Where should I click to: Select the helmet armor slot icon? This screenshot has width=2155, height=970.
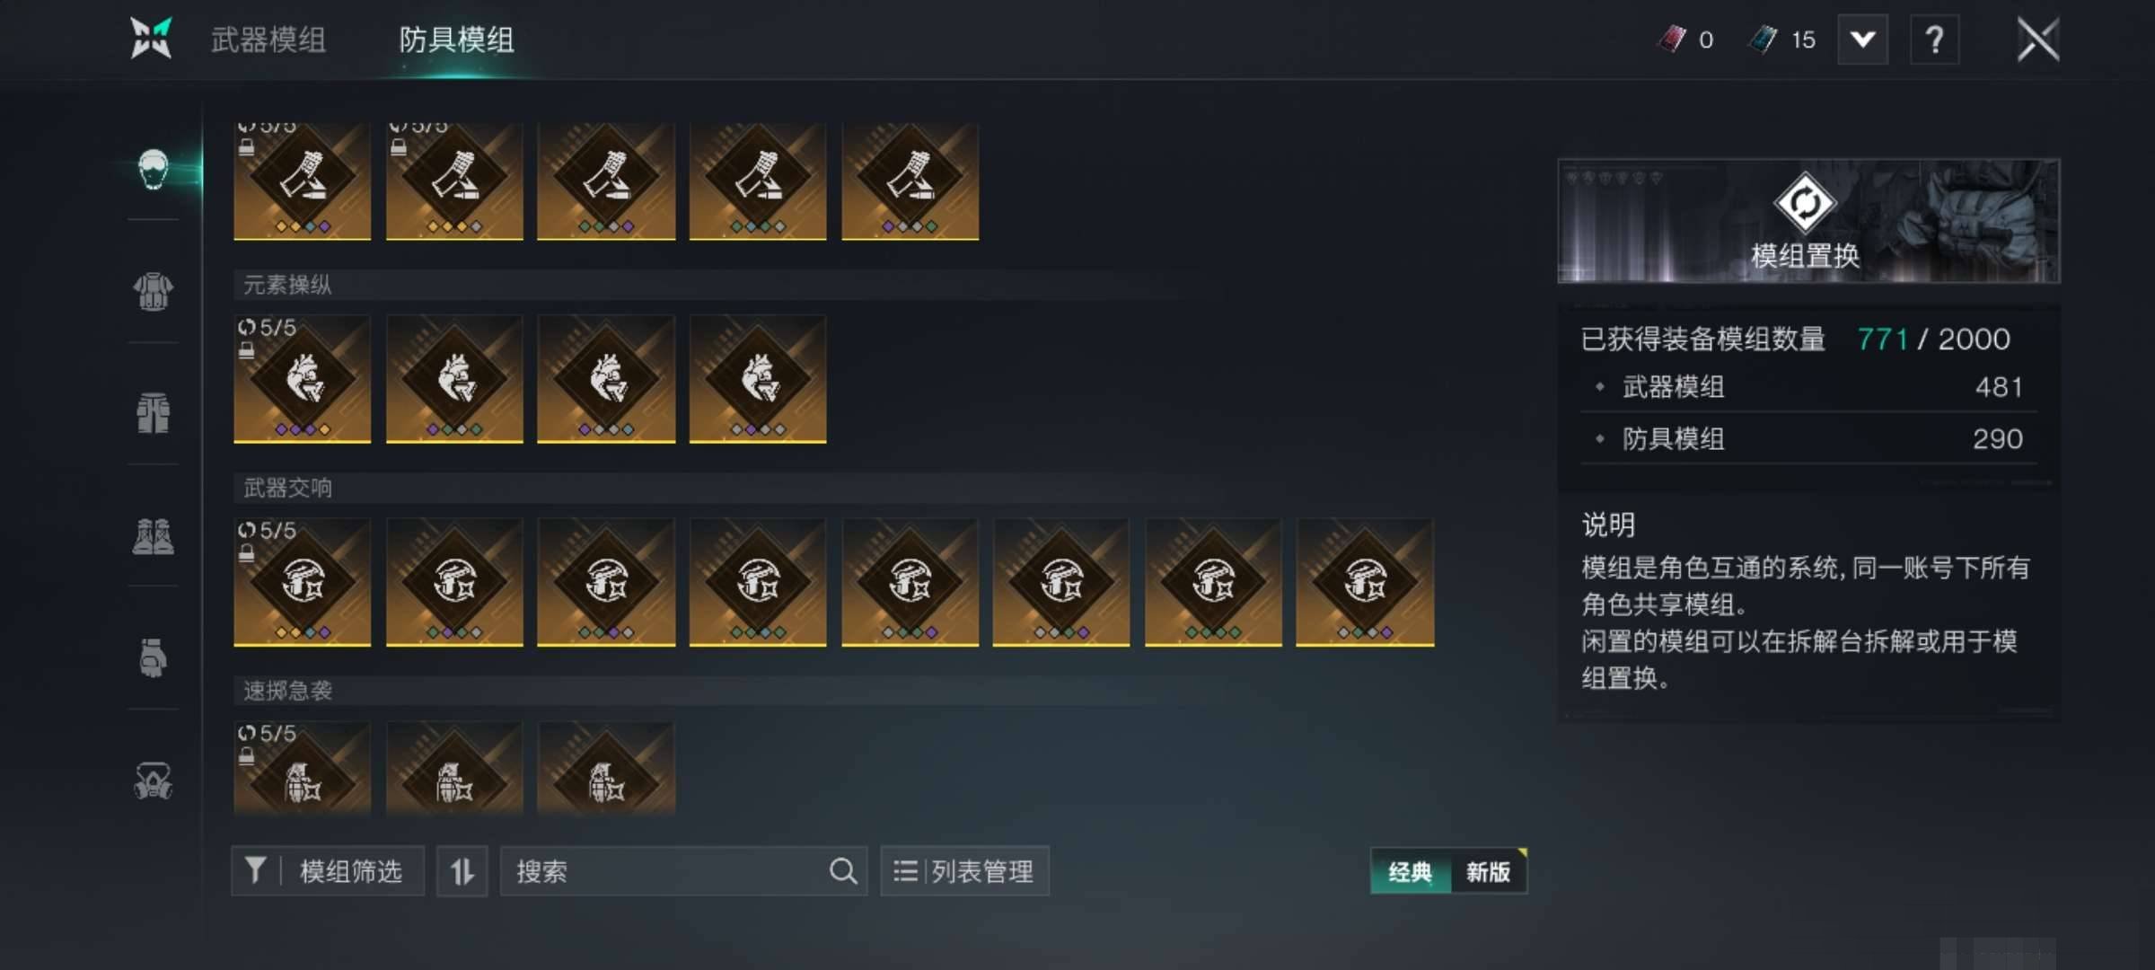point(154,169)
